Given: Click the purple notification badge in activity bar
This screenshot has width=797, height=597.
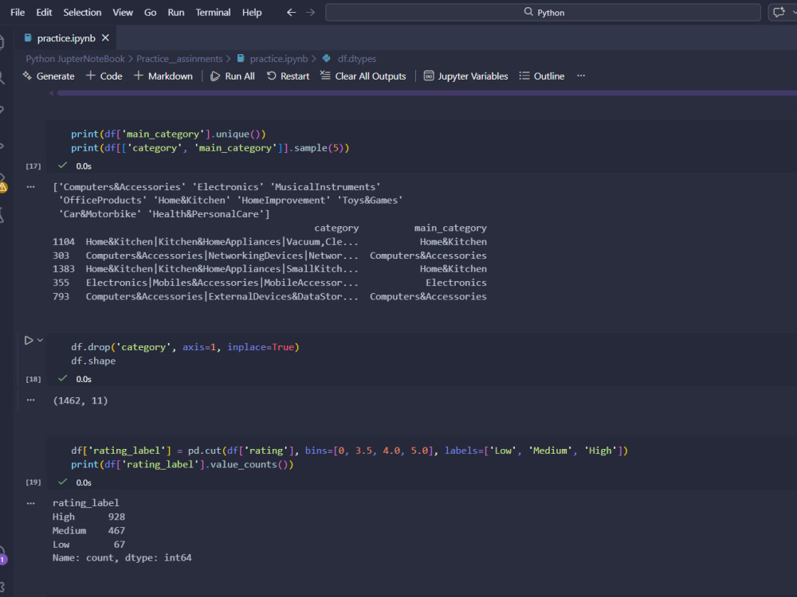Looking at the screenshot, I should (x=3, y=560).
